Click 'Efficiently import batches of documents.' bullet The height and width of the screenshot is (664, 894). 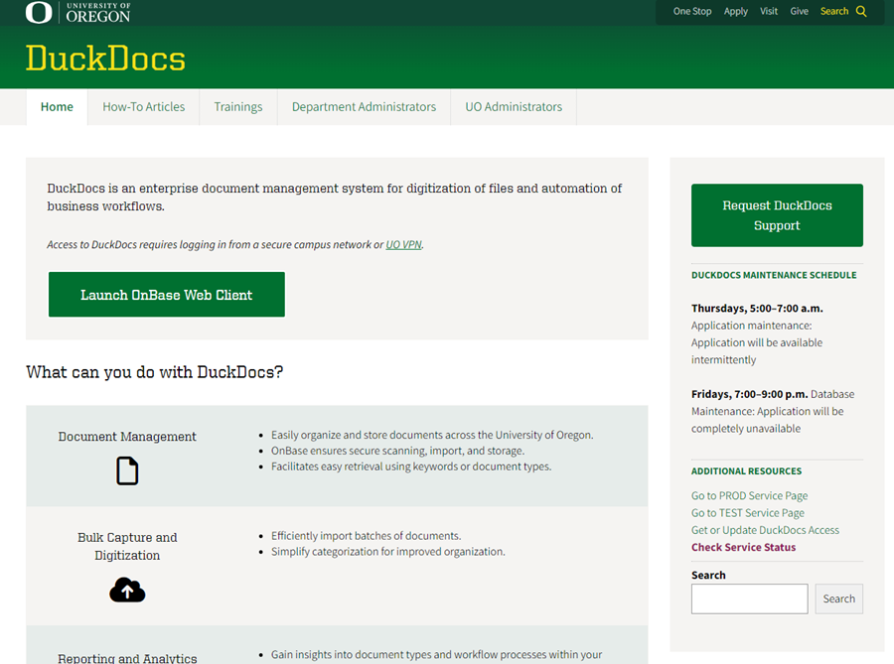click(x=366, y=535)
